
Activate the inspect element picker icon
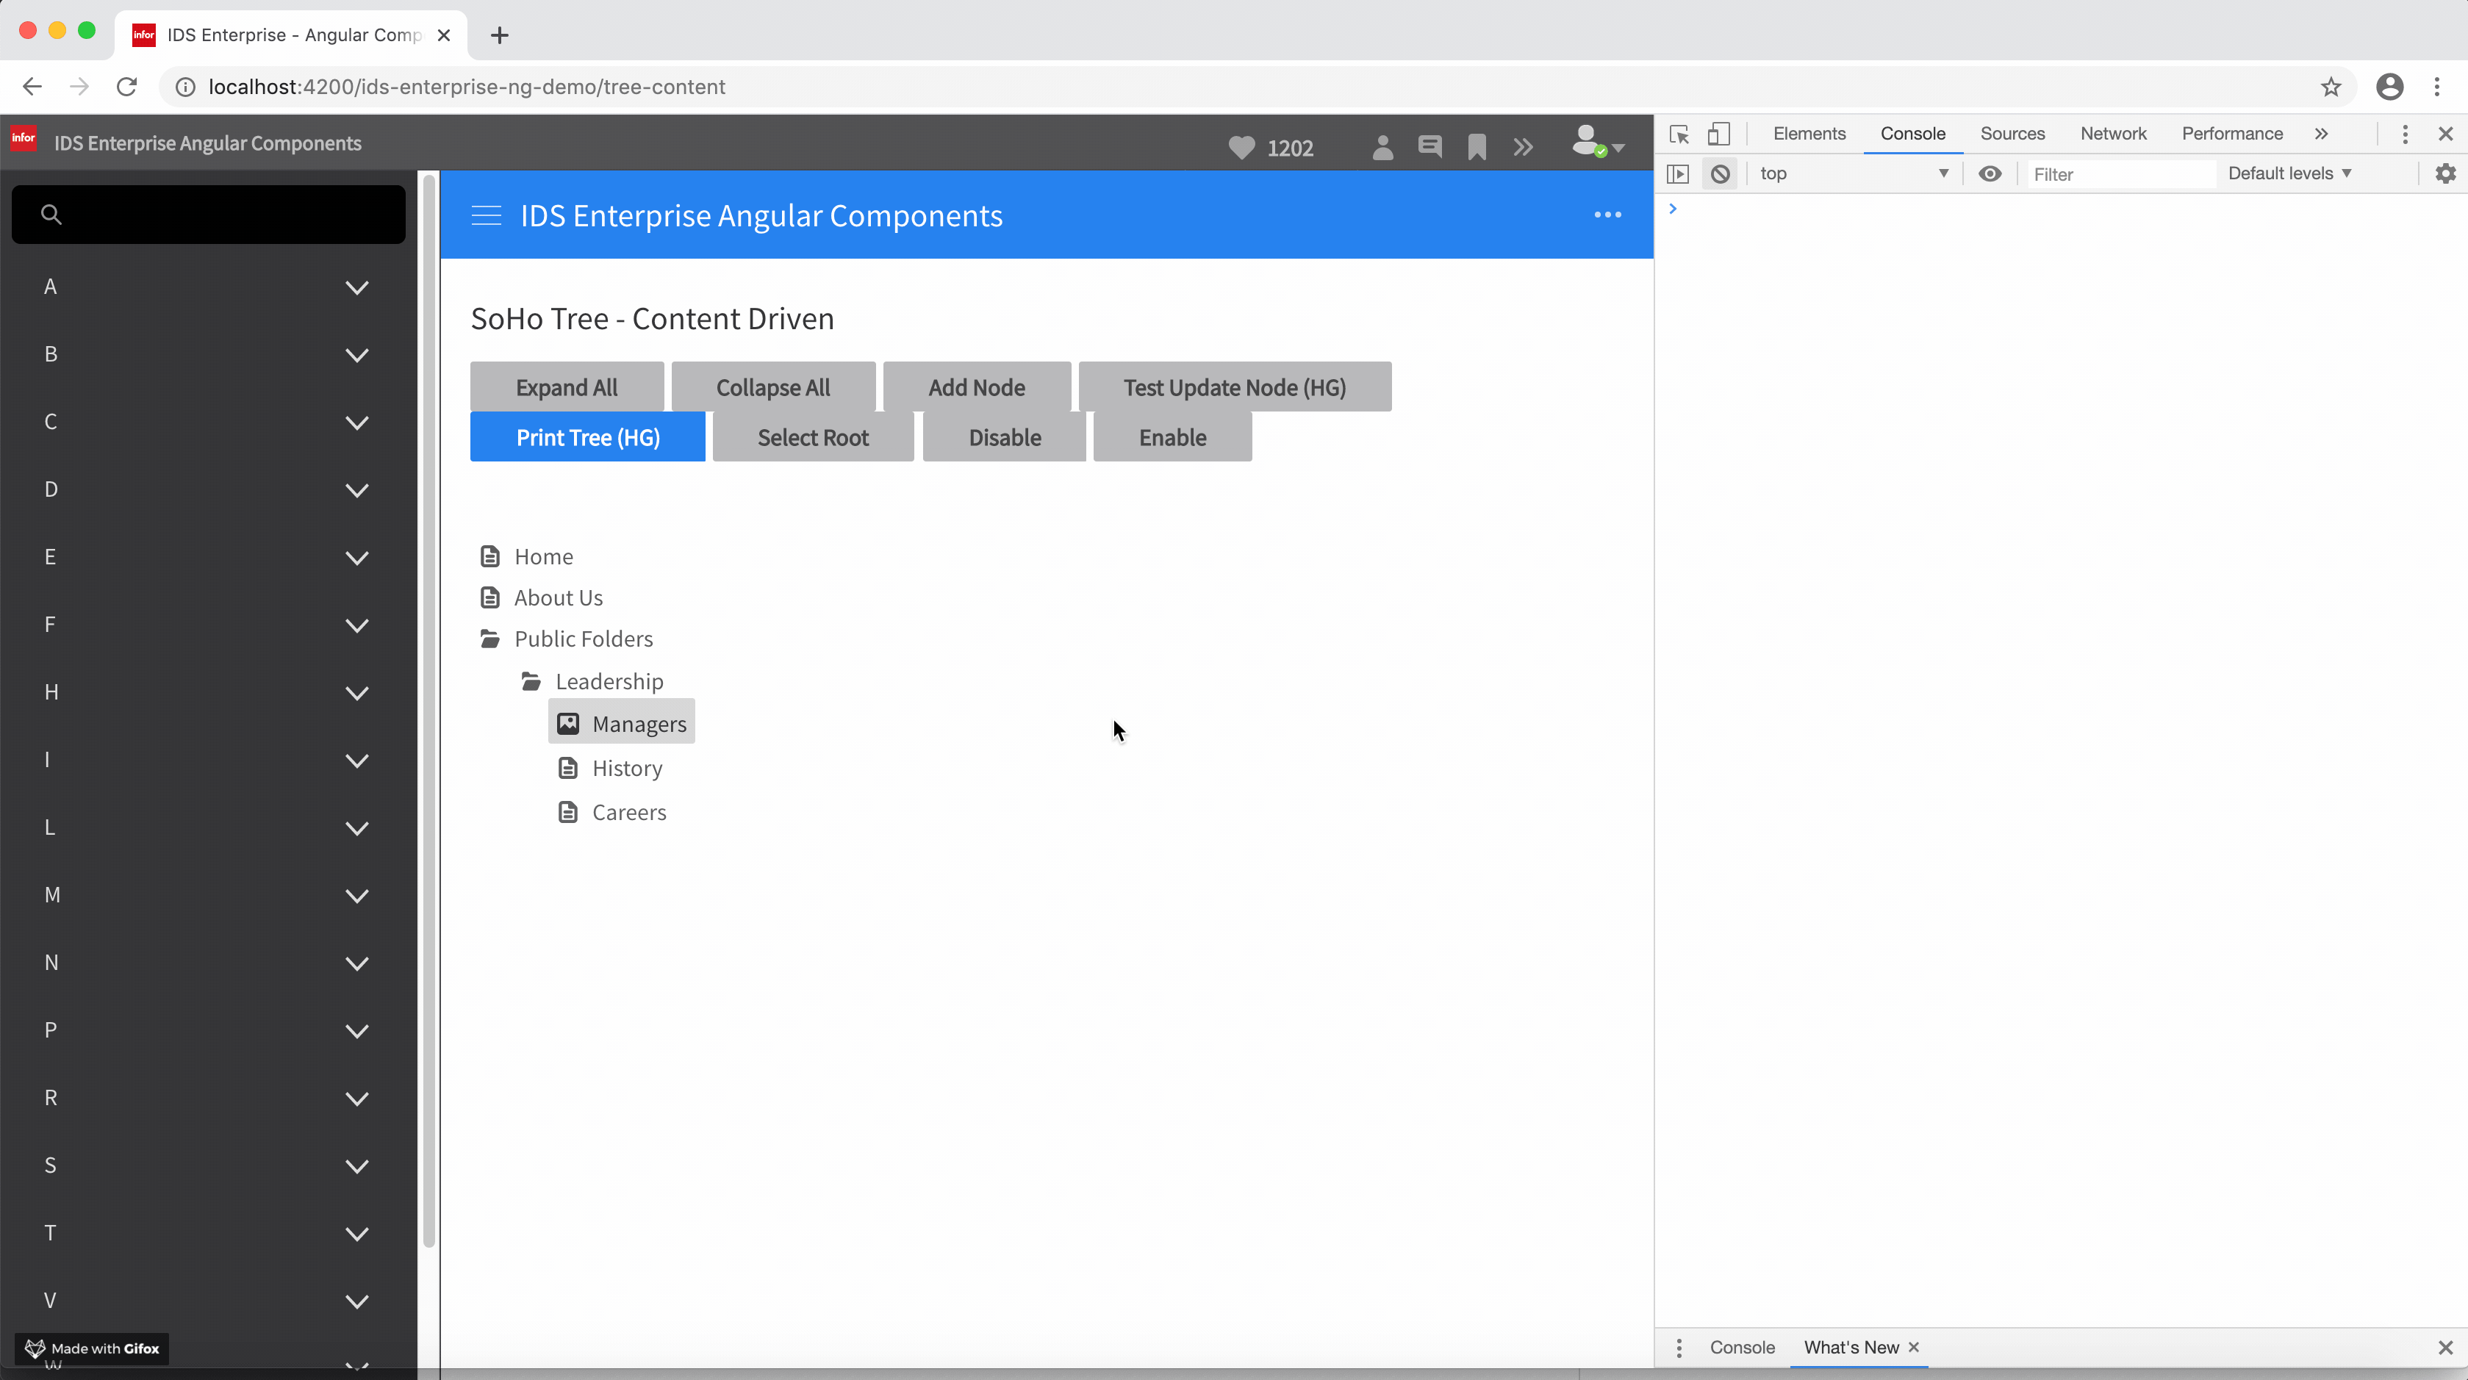tap(1679, 134)
